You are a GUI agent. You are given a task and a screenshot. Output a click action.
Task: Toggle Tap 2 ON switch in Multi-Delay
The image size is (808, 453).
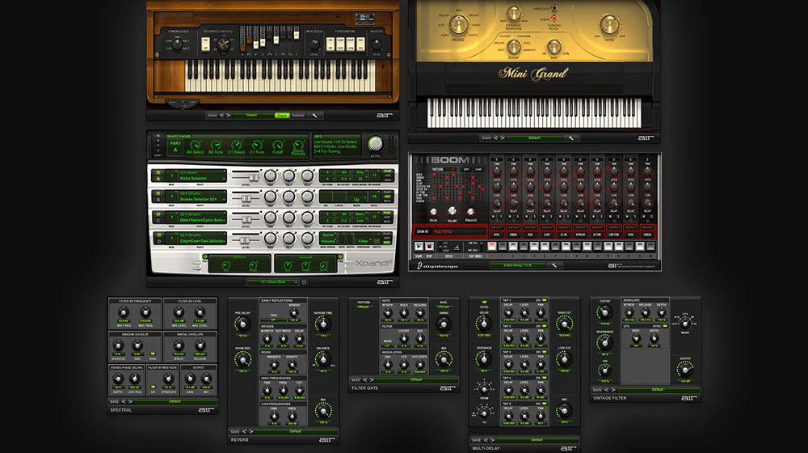[544, 326]
